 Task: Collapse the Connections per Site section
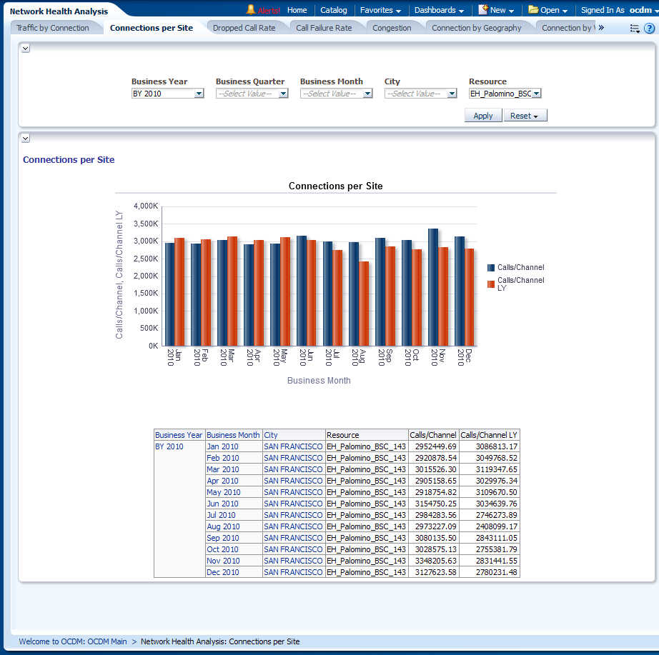(26, 138)
